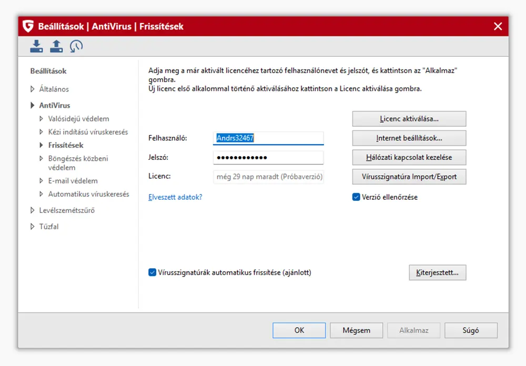Click the reset settings clock icon
The image size is (526, 366).
[76, 46]
